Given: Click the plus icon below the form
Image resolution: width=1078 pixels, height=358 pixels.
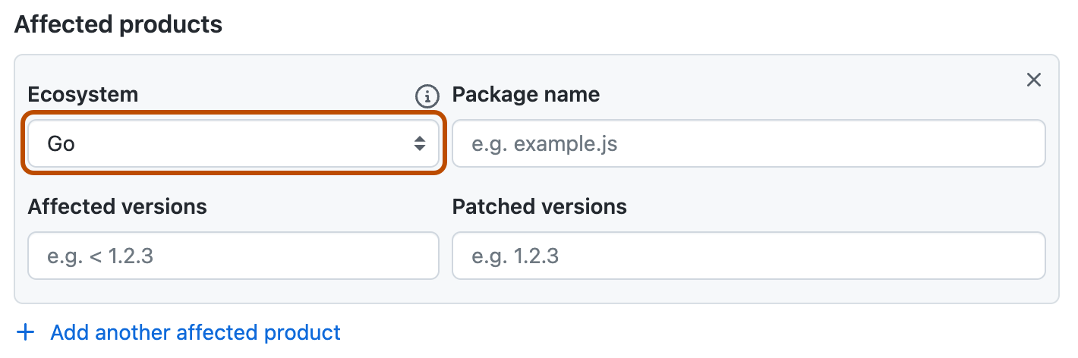Looking at the screenshot, I should pyautogui.click(x=27, y=332).
